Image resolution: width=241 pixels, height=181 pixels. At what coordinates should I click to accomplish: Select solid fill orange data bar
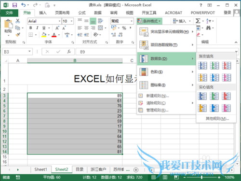click(x=202, y=108)
